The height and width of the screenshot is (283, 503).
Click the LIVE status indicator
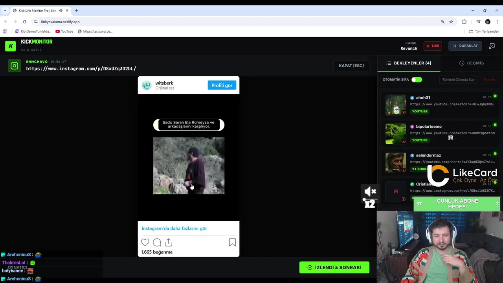pos(433,46)
